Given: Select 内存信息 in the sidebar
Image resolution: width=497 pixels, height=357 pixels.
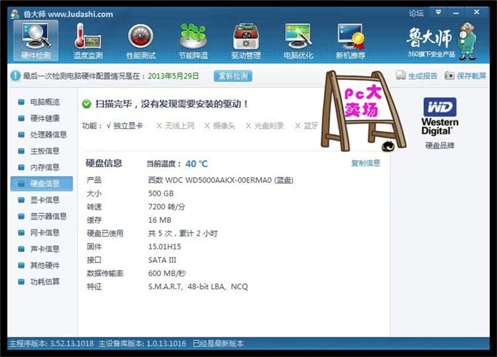Looking at the screenshot, I should tap(44, 167).
